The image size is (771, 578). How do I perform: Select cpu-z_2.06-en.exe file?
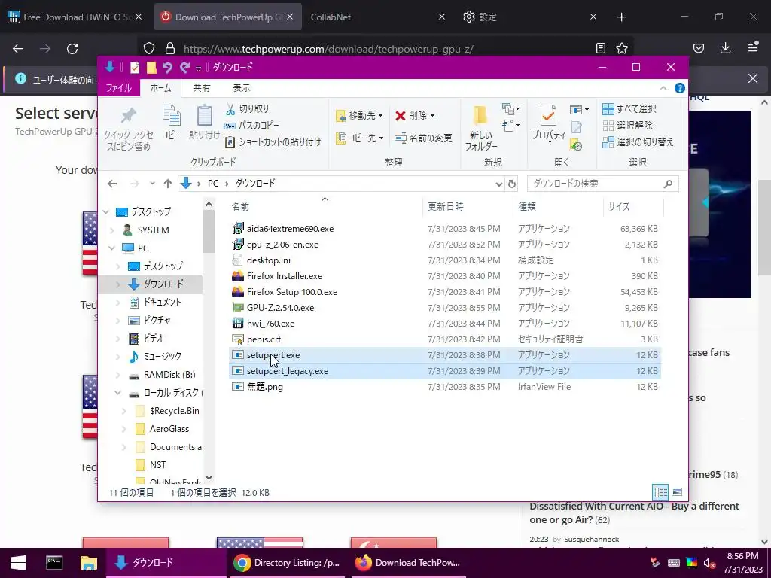(x=444, y=245)
